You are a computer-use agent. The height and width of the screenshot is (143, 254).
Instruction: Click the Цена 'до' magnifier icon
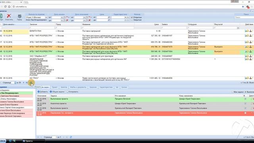(109, 20)
